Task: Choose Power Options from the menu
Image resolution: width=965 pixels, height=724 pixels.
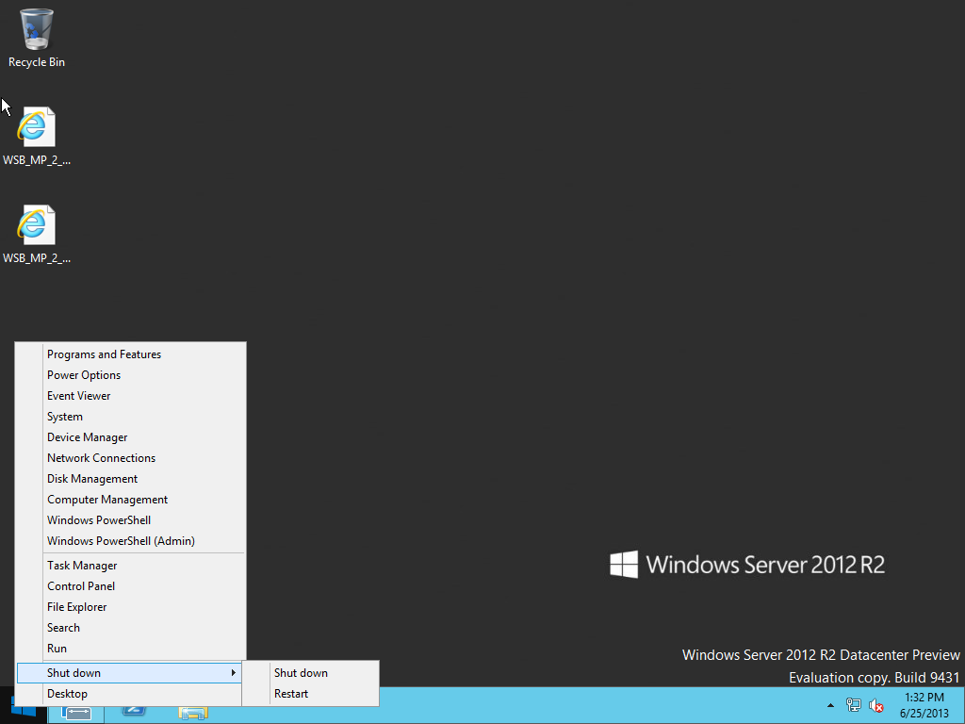Action: pyautogui.click(x=131, y=375)
